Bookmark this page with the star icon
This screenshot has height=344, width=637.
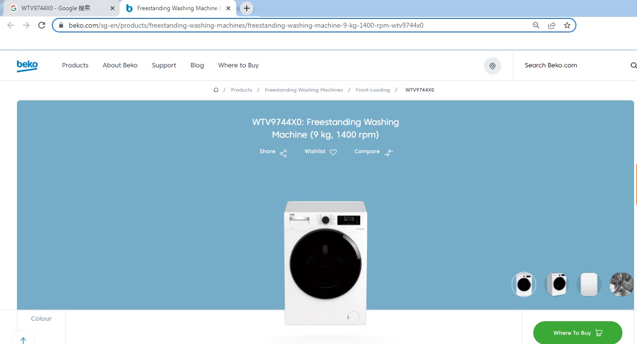[x=567, y=25]
